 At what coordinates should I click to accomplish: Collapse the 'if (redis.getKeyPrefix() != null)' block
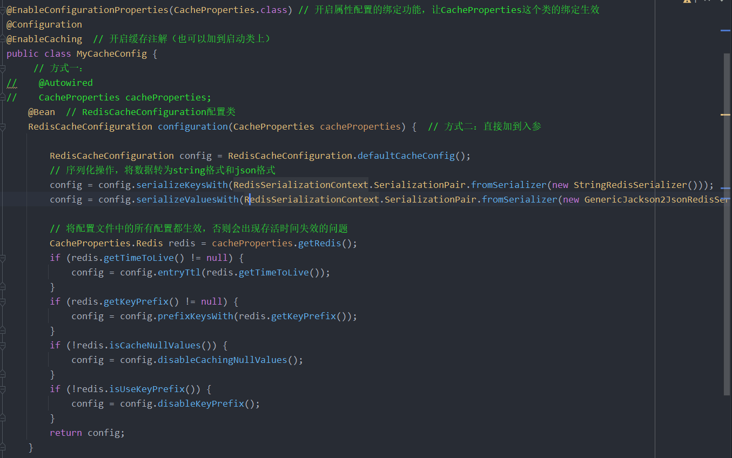(x=3, y=302)
